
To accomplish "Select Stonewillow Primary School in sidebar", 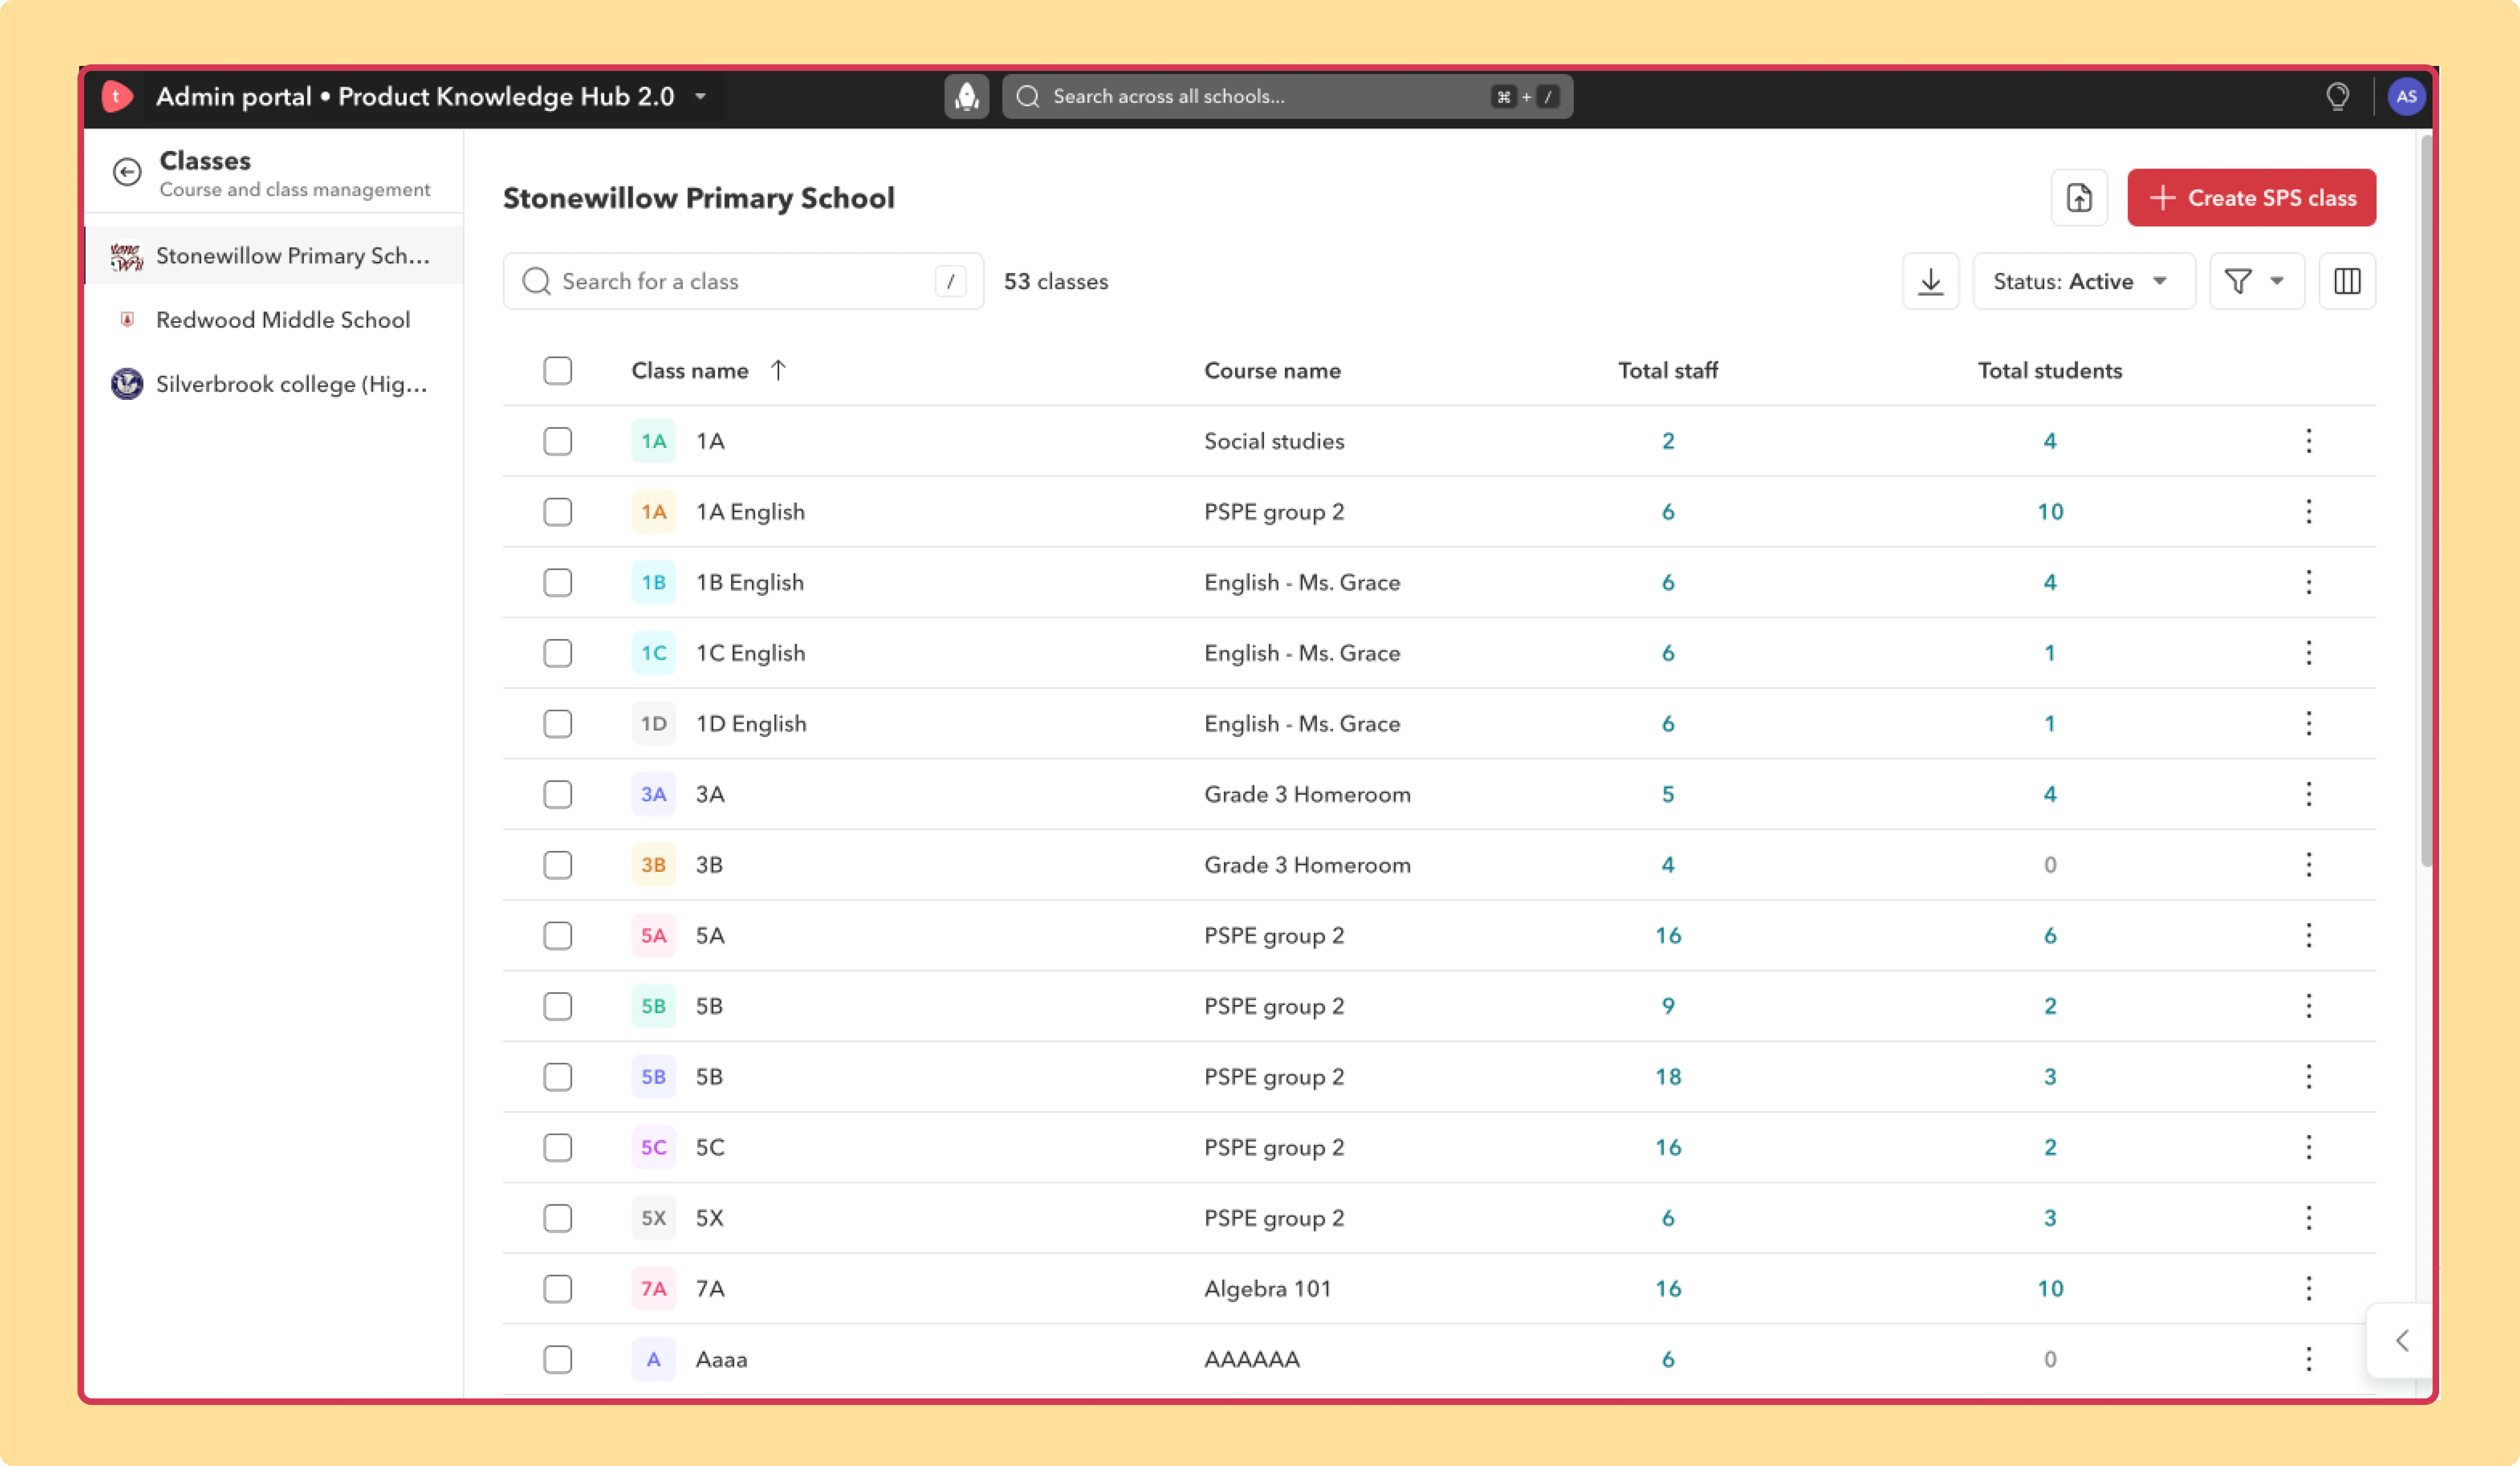I will pyautogui.click(x=274, y=256).
